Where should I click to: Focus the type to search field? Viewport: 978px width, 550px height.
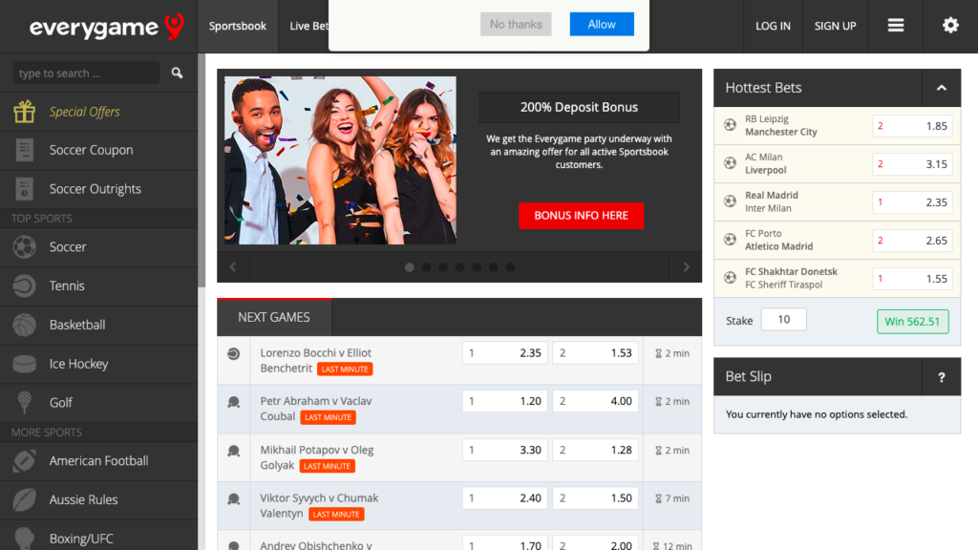click(x=86, y=73)
